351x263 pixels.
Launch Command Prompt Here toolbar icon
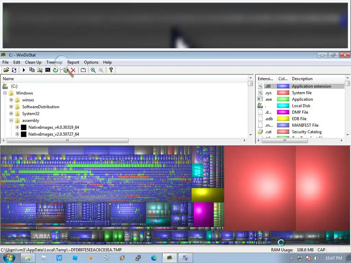tap(47, 70)
